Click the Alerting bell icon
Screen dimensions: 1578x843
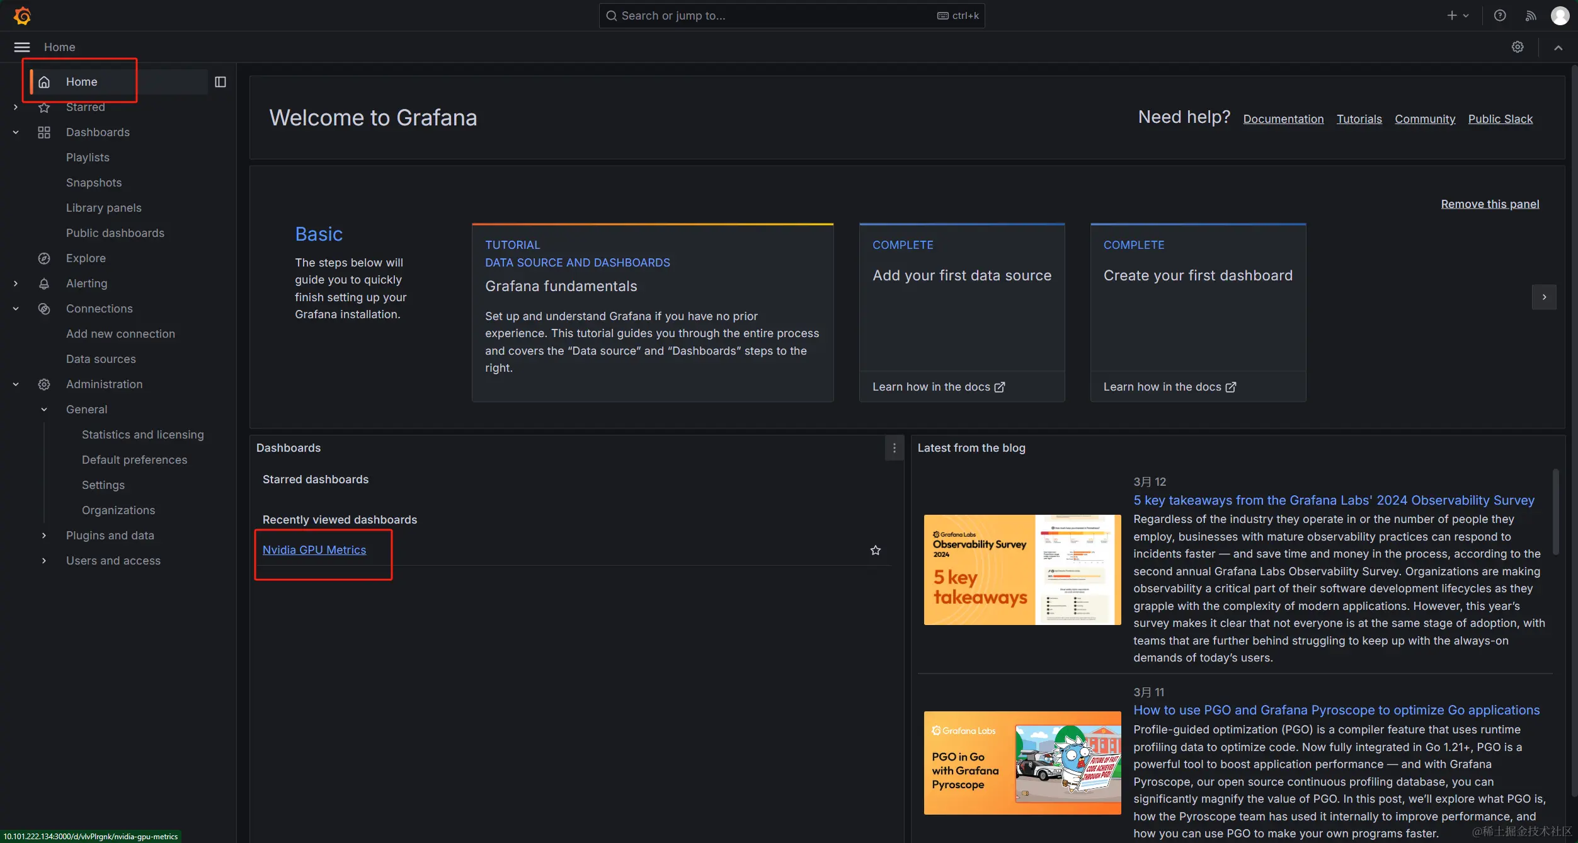pos(44,284)
